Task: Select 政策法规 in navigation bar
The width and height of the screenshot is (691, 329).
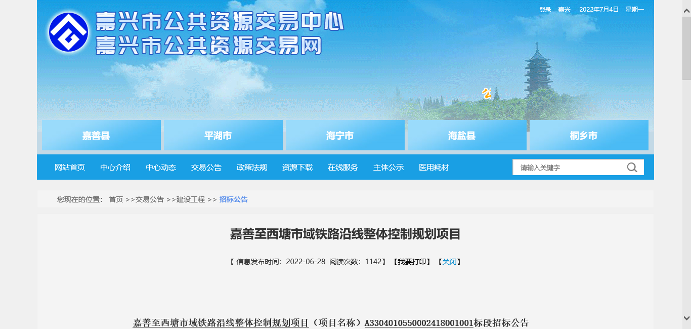Action: click(252, 168)
